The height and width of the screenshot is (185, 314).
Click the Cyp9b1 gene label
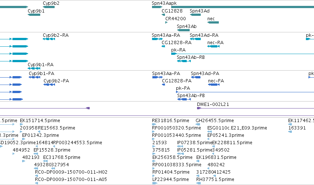point(36,11)
